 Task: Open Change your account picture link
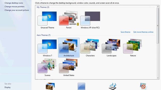pyautogui.click(x=17, y=10)
